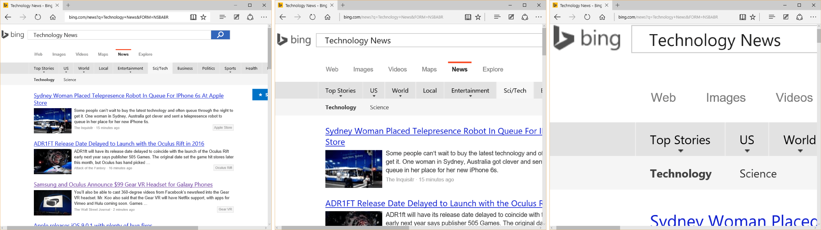The height and width of the screenshot is (230, 821).
Task: Make a Web Note in right window
Action: tap(786, 17)
